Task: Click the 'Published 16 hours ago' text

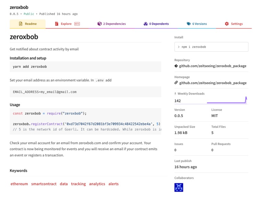Action: (x=58, y=14)
